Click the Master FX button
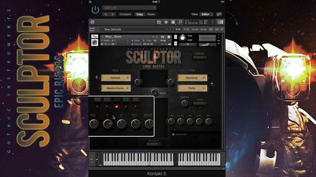Viewport: 316px width, 177px height. [154, 144]
